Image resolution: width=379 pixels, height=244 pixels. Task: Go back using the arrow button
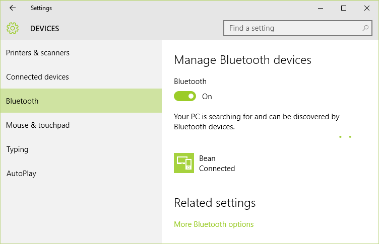13,8
